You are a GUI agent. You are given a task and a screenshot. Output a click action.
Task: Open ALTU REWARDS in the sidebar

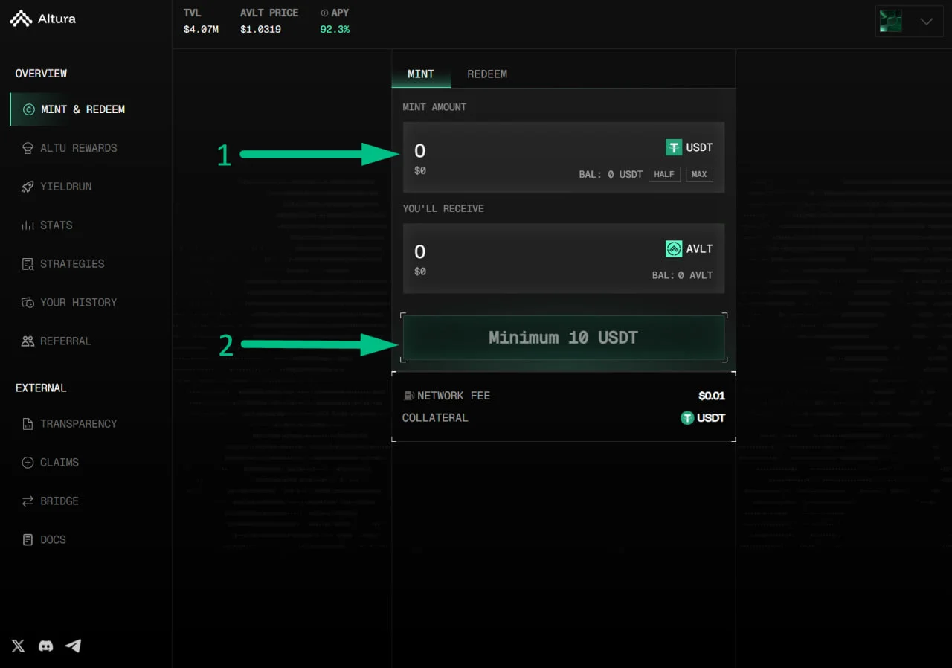(x=79, y=148)
